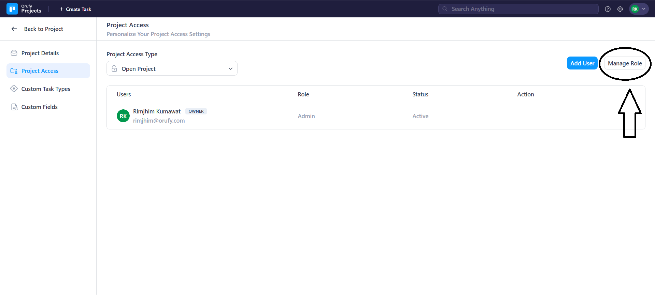Click the Custom Task Types diamond icon
The height and width of the screenshot is (297, 655).
pyautogui.click(x=14, y=89)
